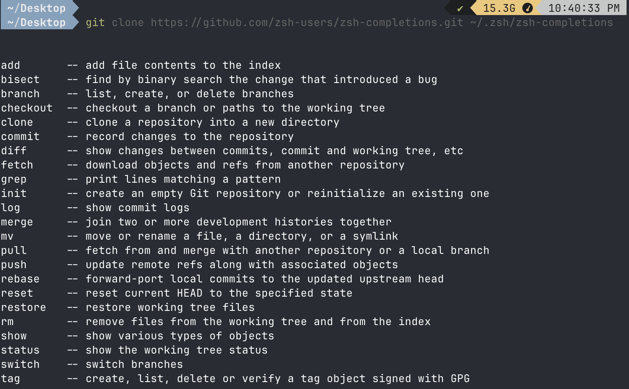Click the clock icon in prompt

(527, 8)
